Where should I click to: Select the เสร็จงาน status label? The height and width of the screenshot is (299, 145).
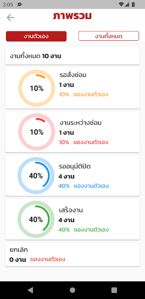coord(70,210)
